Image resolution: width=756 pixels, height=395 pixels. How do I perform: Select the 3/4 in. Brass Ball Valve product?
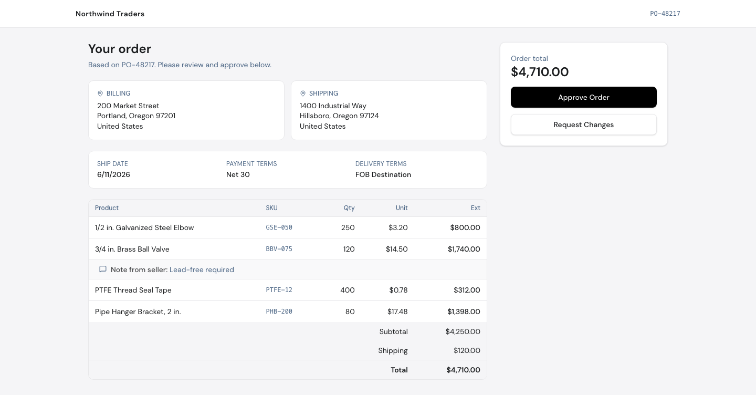pos(132,249)
